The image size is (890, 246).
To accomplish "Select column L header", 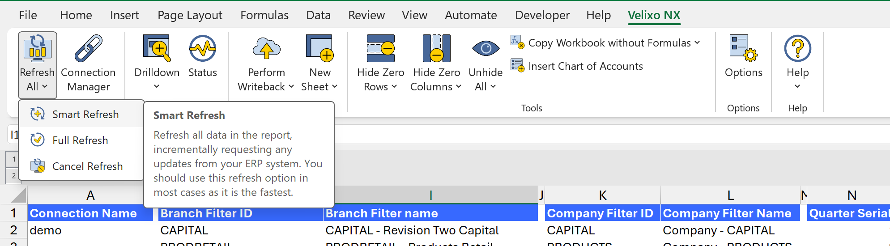I will [730, 195].
